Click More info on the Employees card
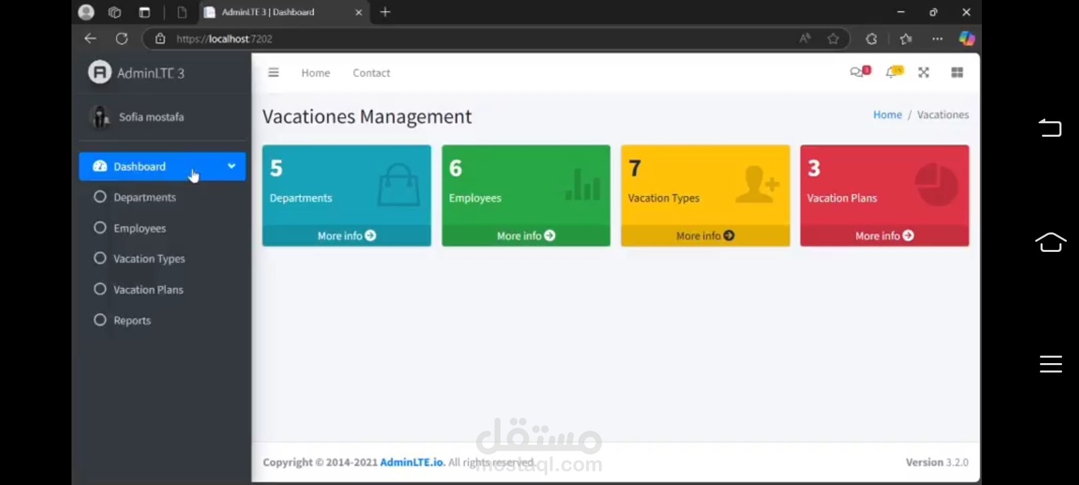1079x485 pixels. click(526, 236)
